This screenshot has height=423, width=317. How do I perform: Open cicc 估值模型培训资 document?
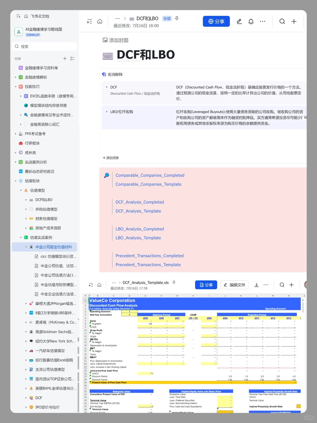58,256
